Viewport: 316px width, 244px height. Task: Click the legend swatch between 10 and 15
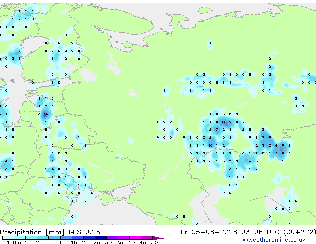(66, 238)
